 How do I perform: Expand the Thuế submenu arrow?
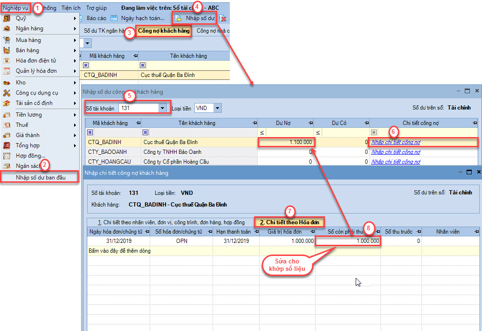[x=75, y=125]
